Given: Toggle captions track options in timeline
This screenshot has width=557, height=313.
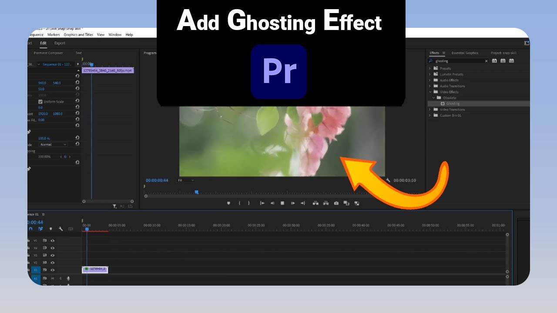Looking at the screenshot, I should (70, 229).
